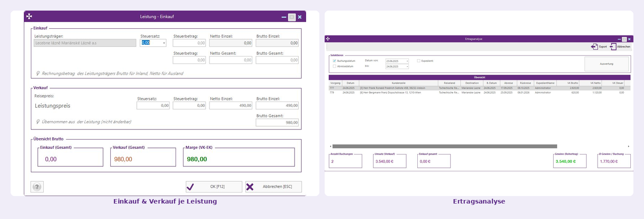Click the Verkauf Brutto Gesamt field showing 980,00
Image resolution: width=644 pixels, height=219 pixels.
277,122
